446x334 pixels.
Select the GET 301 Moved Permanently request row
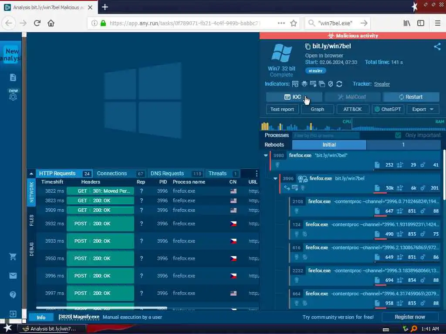click(x=148, y=191)
